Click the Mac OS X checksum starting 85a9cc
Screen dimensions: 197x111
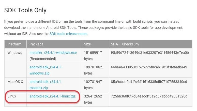click(x=149, y=82)
